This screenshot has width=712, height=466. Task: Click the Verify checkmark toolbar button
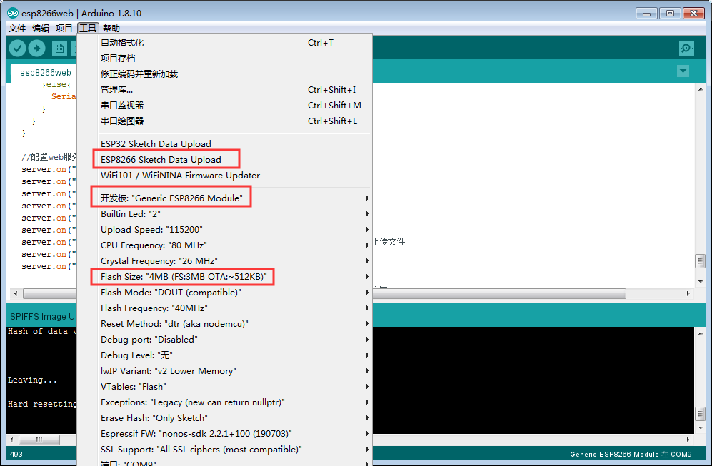click(x=17, y=48)
